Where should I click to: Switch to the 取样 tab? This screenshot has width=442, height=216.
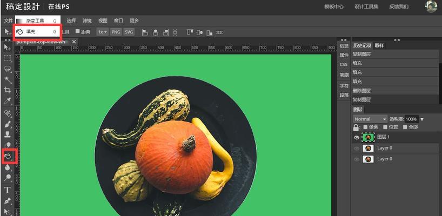[x=379, y=45]
